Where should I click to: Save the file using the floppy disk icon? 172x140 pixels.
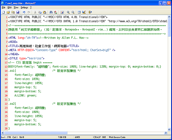coord(17,12)
